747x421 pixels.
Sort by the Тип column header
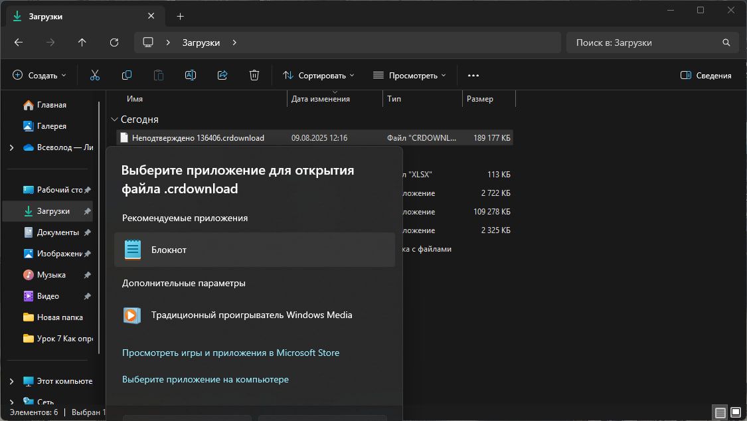pos(394,99)
